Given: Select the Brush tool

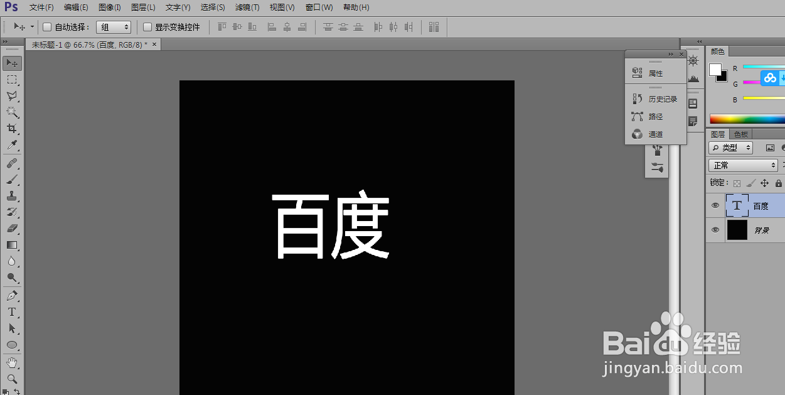Looking at the screenshot, I should click(12, 180).
